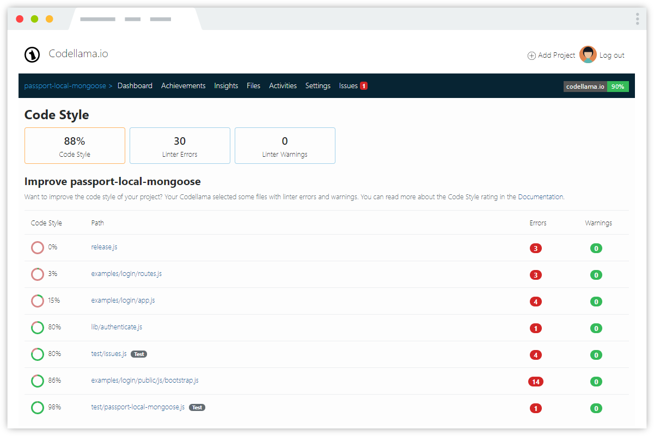Click errors badge 4 for test/issues.js
The image size is (654, 436).
(x=536, y=355)
